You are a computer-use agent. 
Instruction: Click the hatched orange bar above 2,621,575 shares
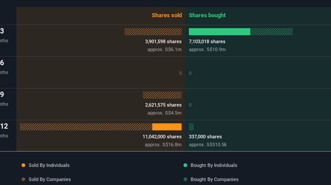[162, 95]
